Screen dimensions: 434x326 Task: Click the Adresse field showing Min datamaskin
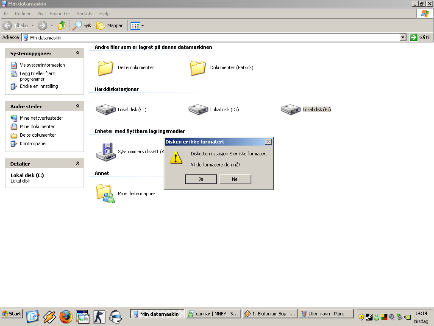(211, 37)
